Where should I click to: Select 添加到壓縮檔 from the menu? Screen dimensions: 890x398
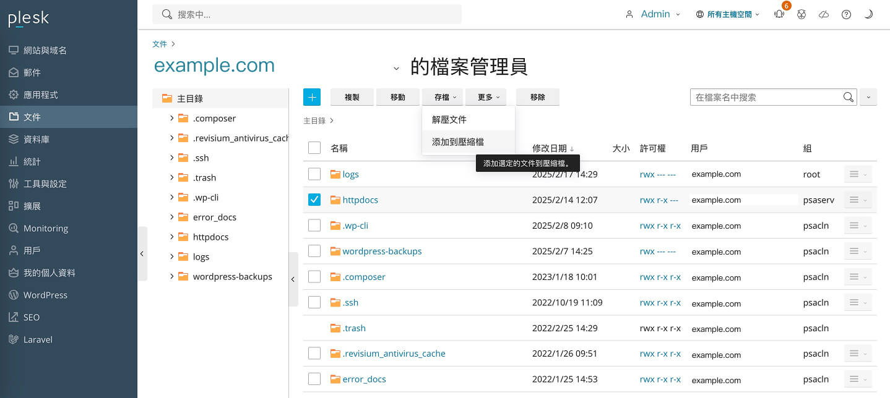(x=458, y=142)
